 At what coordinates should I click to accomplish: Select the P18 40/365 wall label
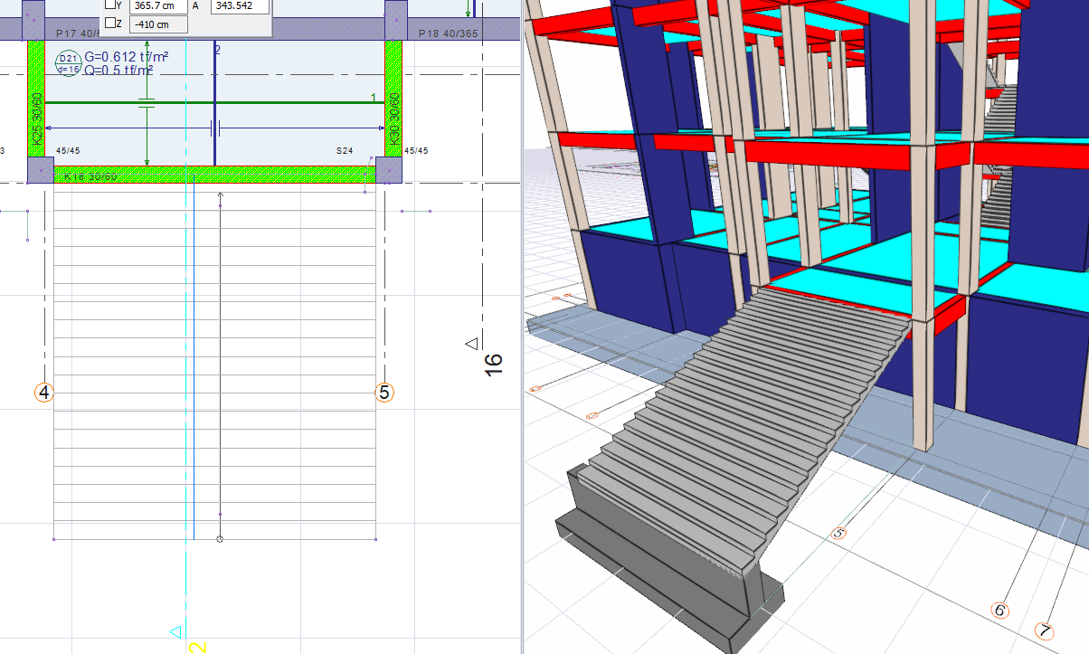(449, 33)
